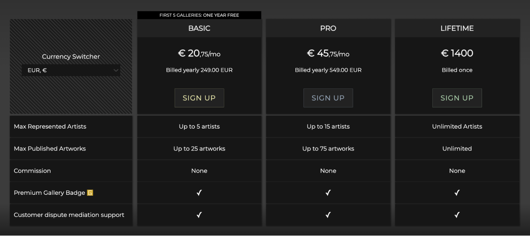Click the Max Represented Artists row label
This screenshot has width=530, height=236.
(50, 127)
